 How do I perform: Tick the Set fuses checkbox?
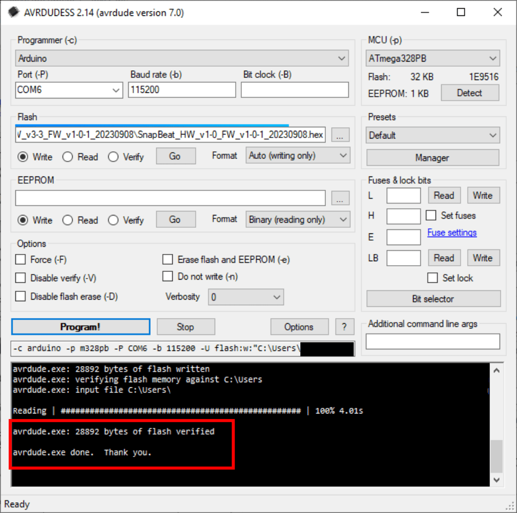pos(431,215)
